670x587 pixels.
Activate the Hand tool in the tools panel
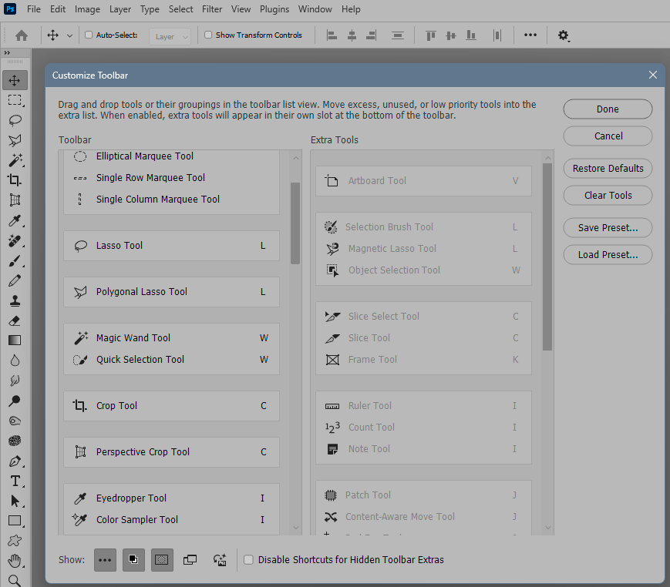(15, 561)
